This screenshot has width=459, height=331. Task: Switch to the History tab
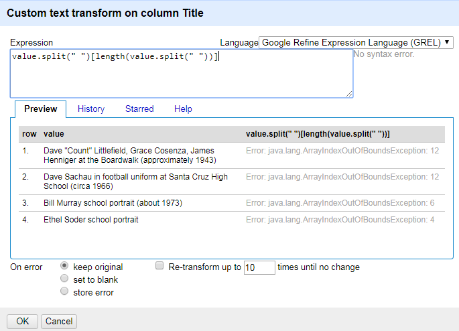click(x=91, y=109)
